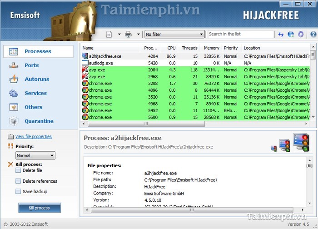Screen dimensions: 318x229
Task: Click the globe online analysis icon
Action: [x=291, y=34]
